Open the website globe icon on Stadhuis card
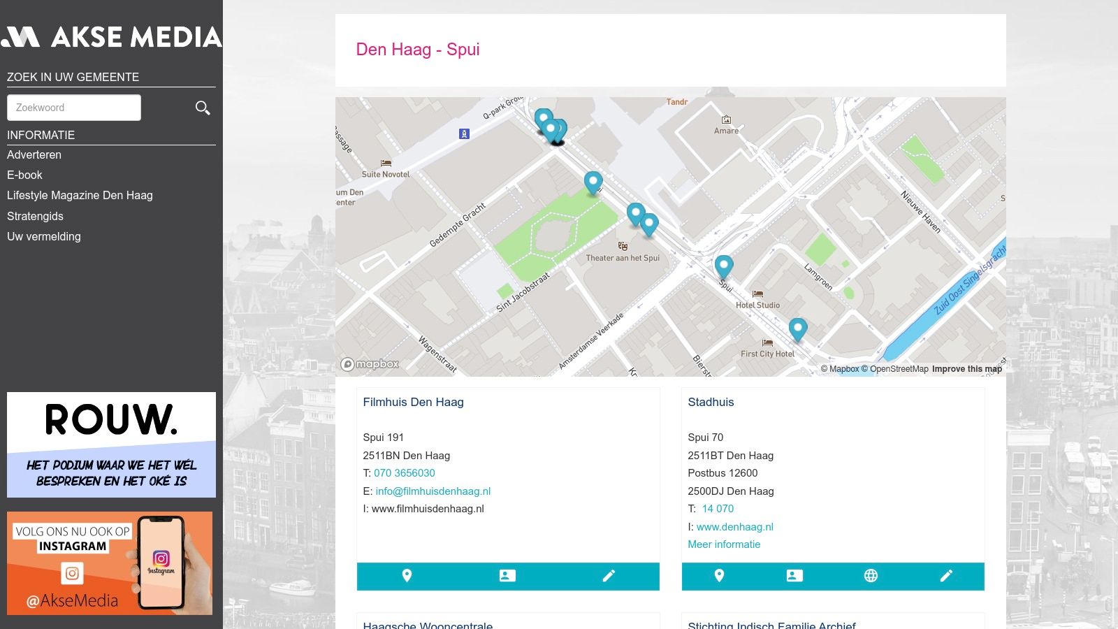 (x=870, y=576)
